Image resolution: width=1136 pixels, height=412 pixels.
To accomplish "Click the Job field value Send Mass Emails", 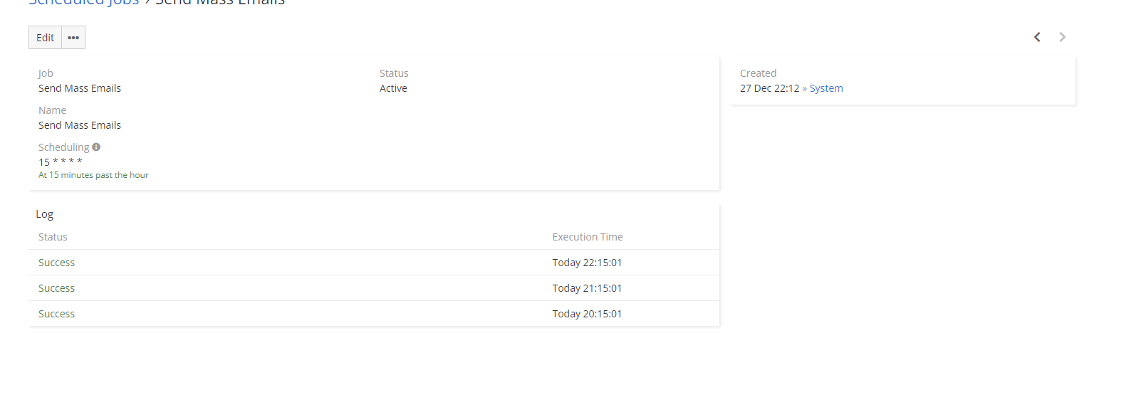I will coord(80,88).
